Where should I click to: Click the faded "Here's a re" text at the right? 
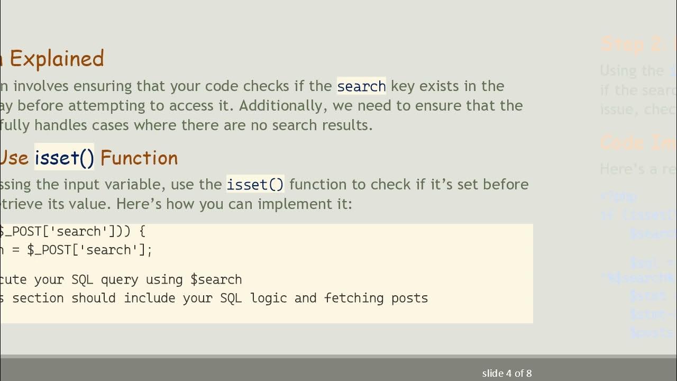[638, 169]
